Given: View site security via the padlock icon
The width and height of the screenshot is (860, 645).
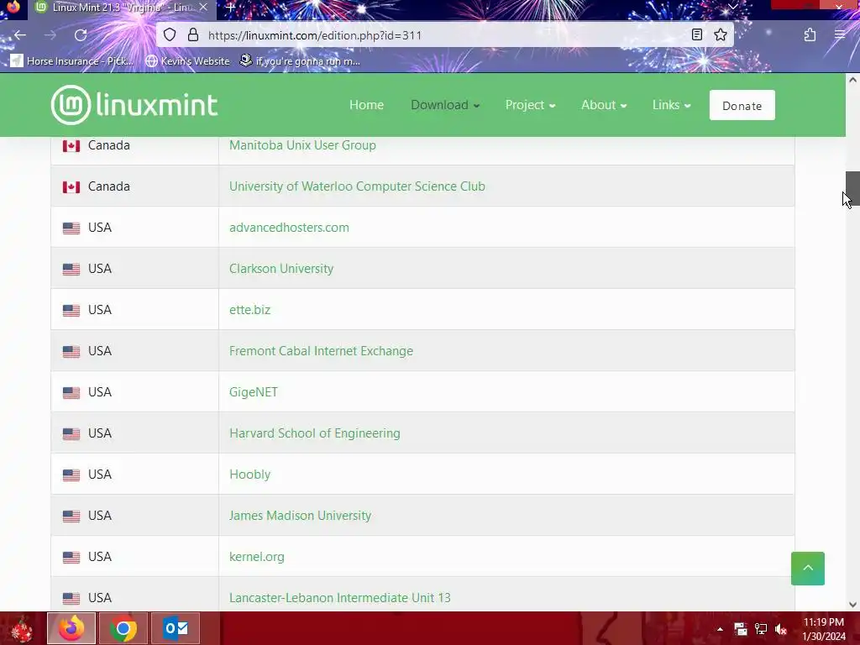Looking at the screenshot, I should (x=193, y=35).
